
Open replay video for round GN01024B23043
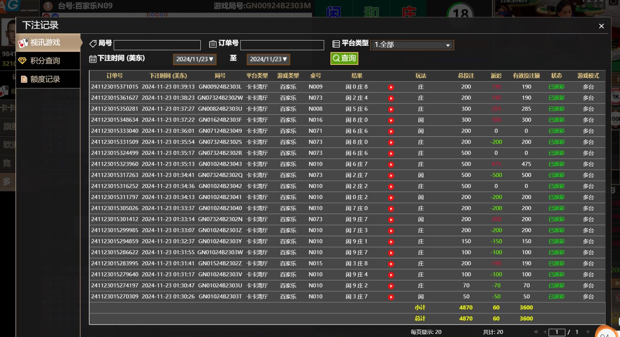coord(391,165)
